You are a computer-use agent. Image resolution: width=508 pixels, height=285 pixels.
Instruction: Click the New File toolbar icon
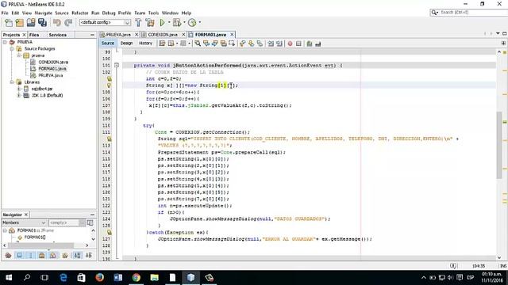pyautogui.click(x=9, y=23)
